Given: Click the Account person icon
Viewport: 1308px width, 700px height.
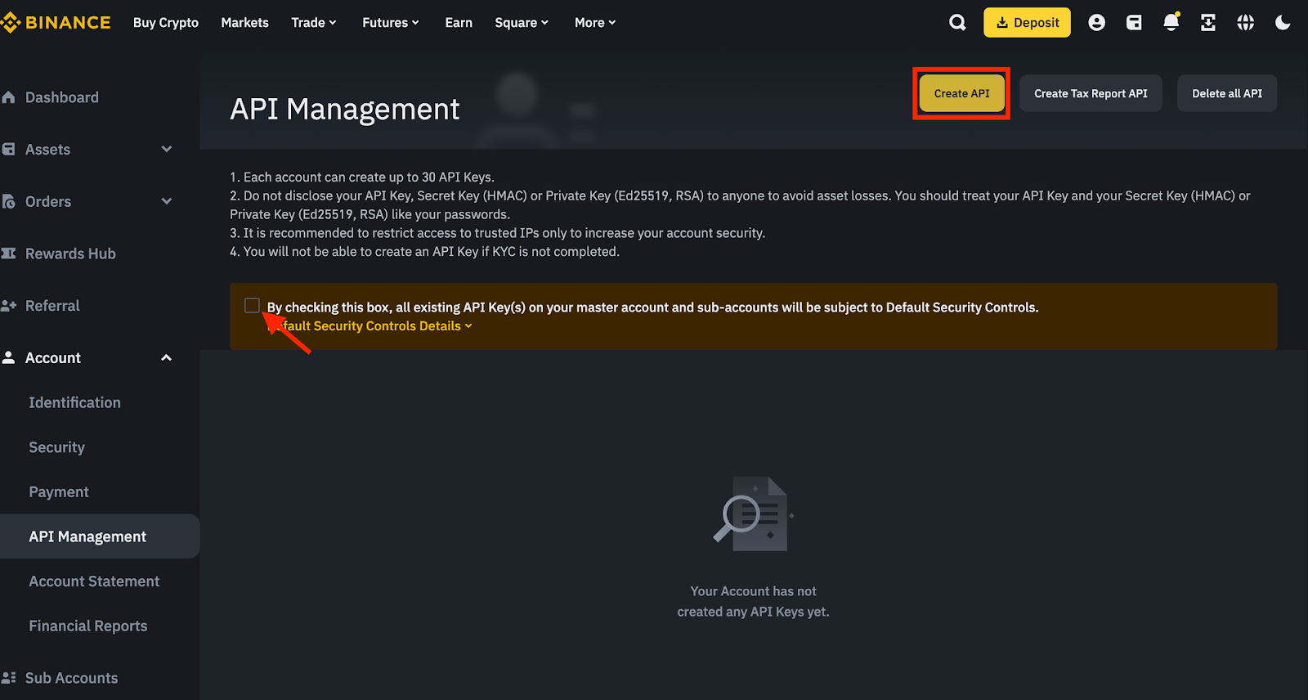Looking at the screenshot, I should tap(8, 357).
